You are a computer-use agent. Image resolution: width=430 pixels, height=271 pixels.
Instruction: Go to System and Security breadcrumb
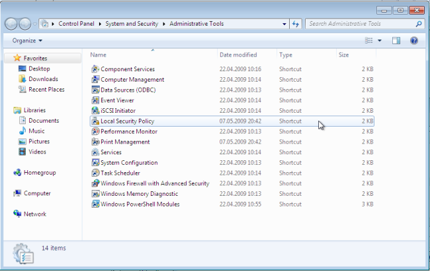click(x=132, y=24)
